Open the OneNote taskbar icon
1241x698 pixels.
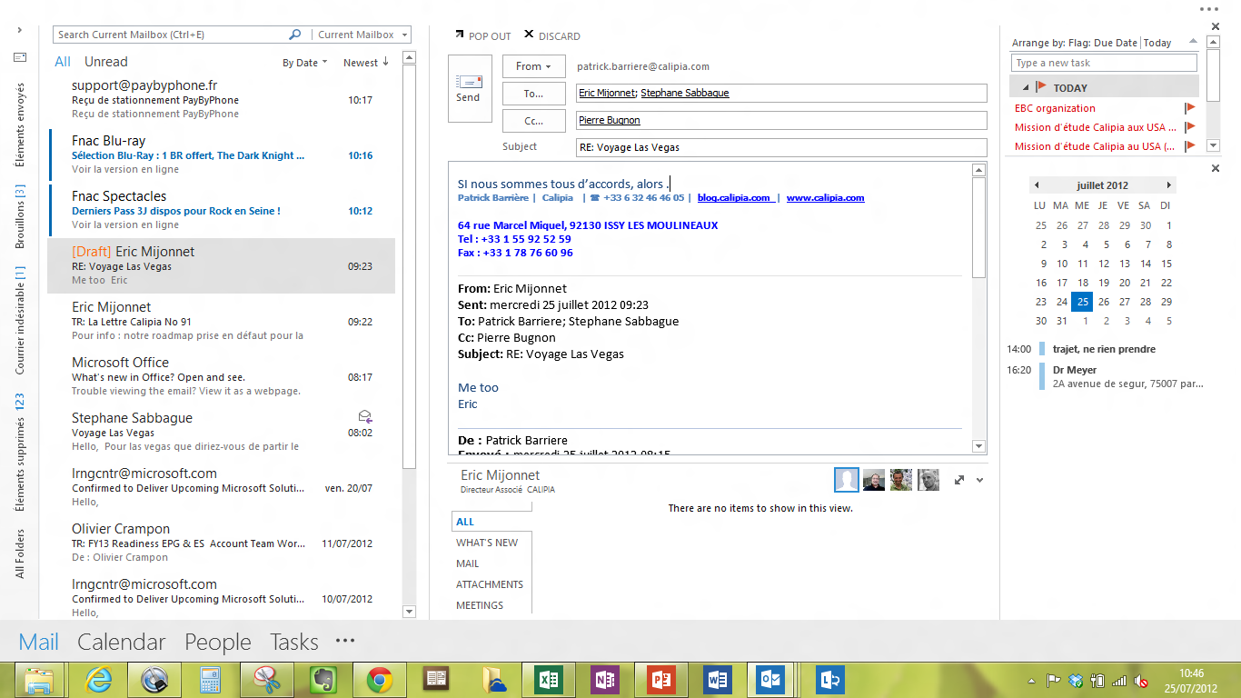click(x=604, y=679)
